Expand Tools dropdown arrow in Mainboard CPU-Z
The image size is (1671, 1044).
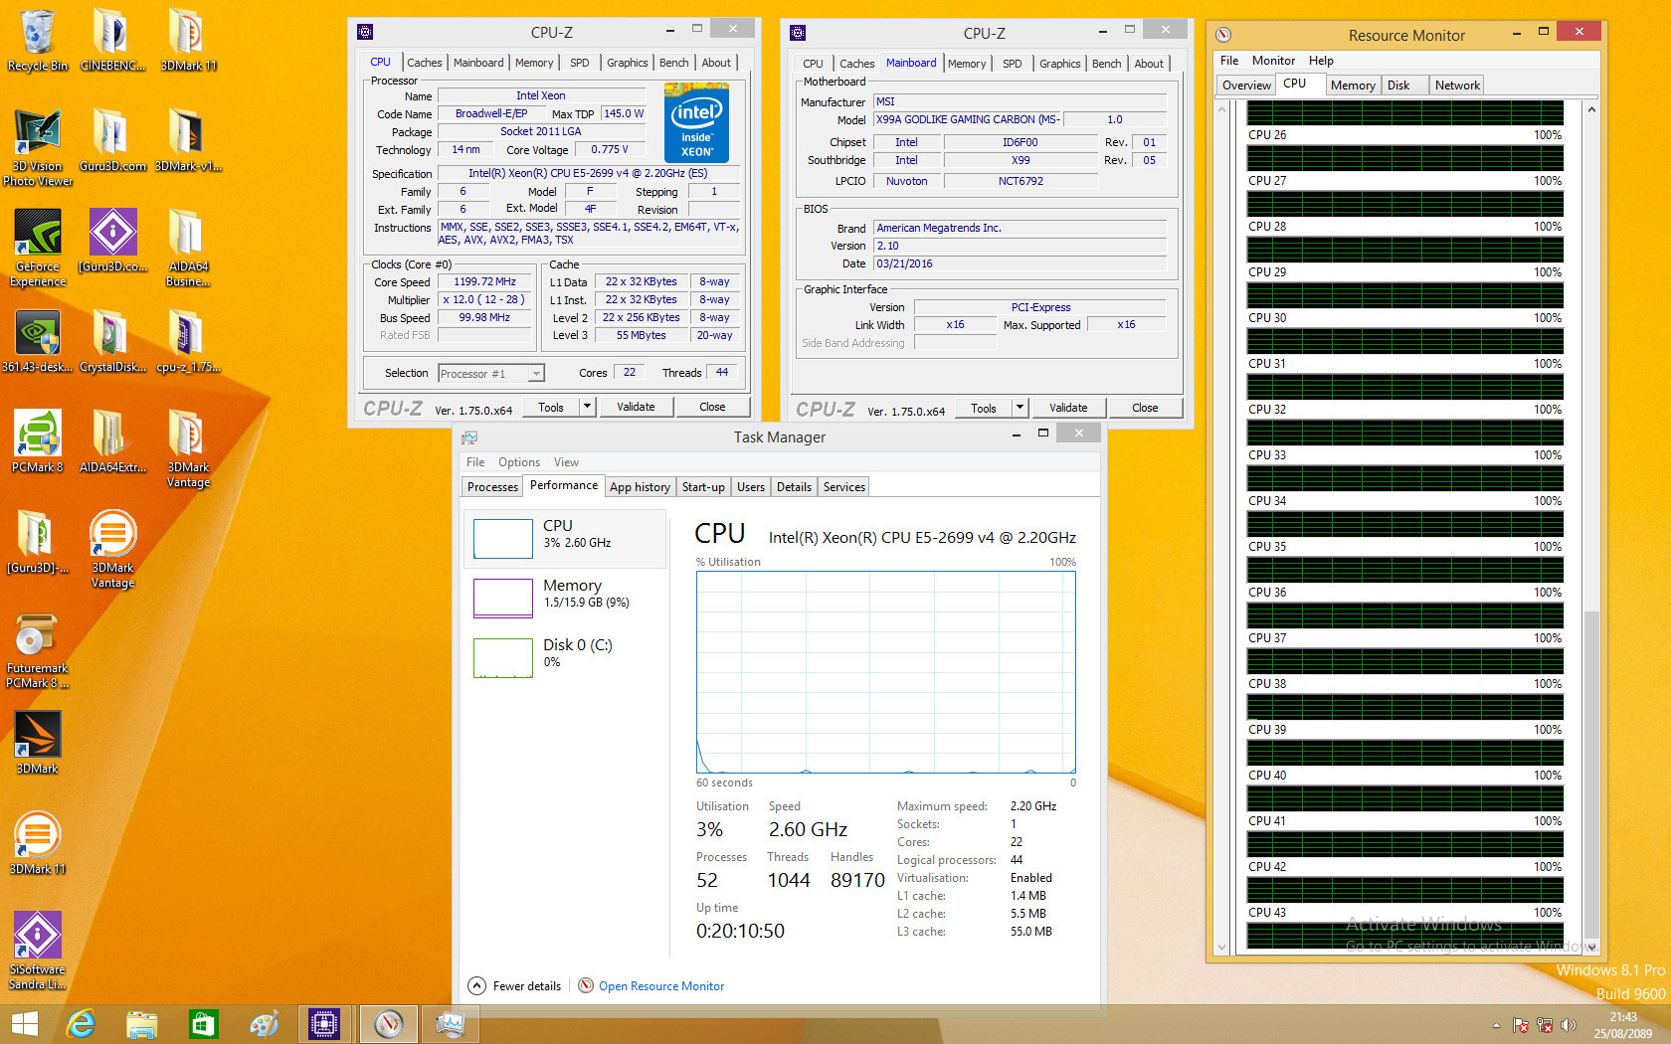(1020, 408)
